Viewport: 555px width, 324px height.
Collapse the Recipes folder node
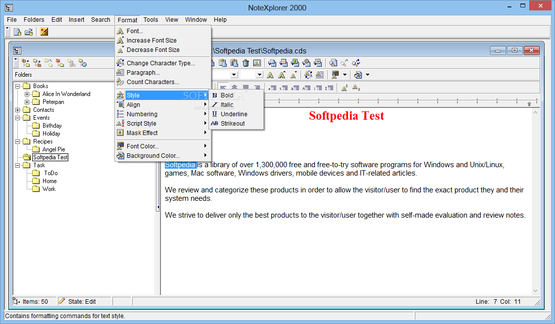[x=17, y=141]
